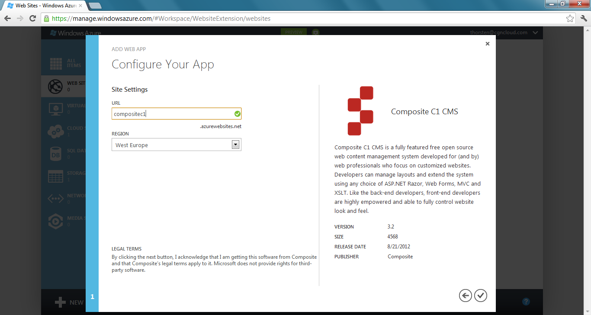
Task: Click the help question mark icon
Action: pos(526,302)
